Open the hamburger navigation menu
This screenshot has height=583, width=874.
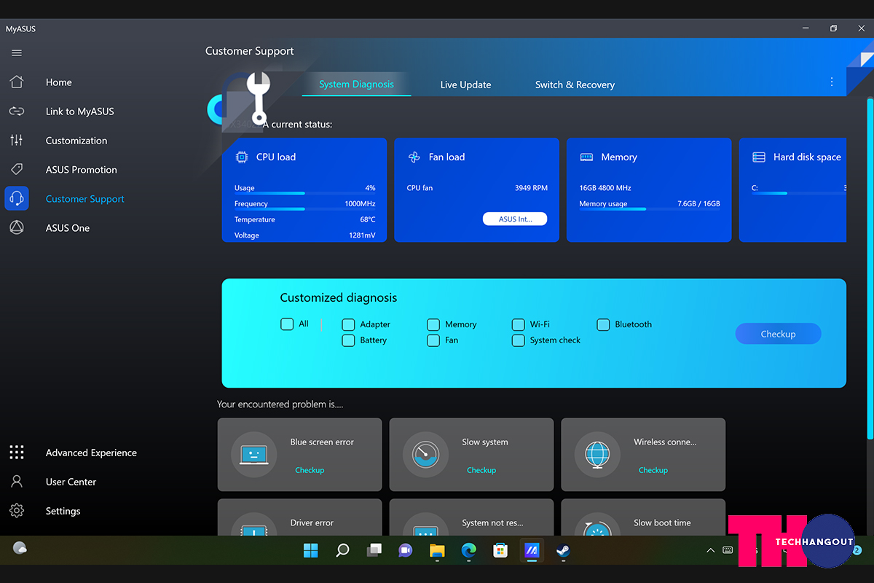[x=17, y=52]
